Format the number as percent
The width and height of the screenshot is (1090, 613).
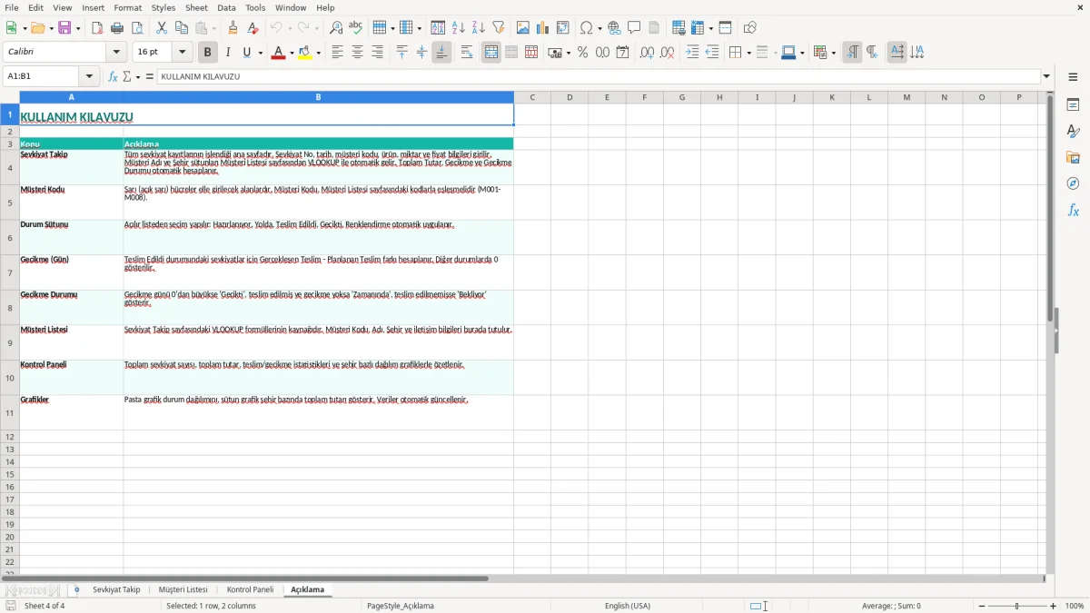(583, 53)
